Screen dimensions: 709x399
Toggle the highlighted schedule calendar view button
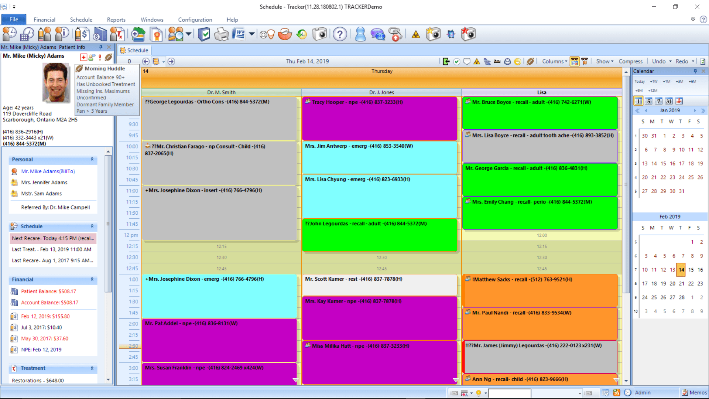coord(575,61)
